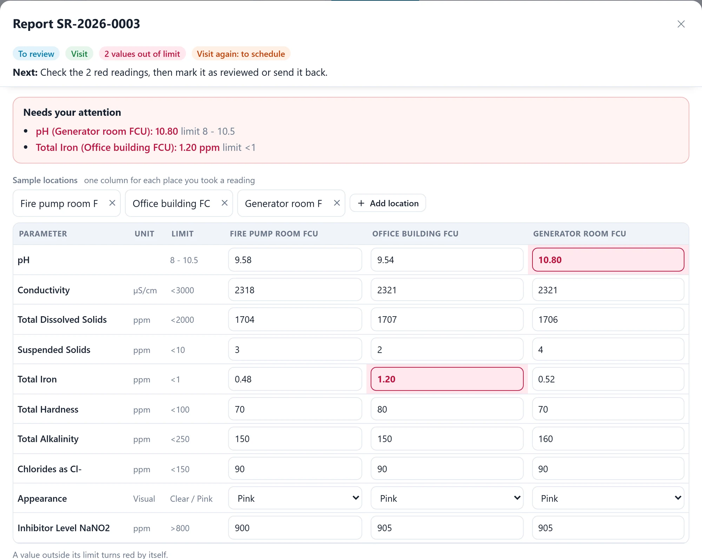Click the LIMIT column header
702x559 pixels.
coord(183,234)
